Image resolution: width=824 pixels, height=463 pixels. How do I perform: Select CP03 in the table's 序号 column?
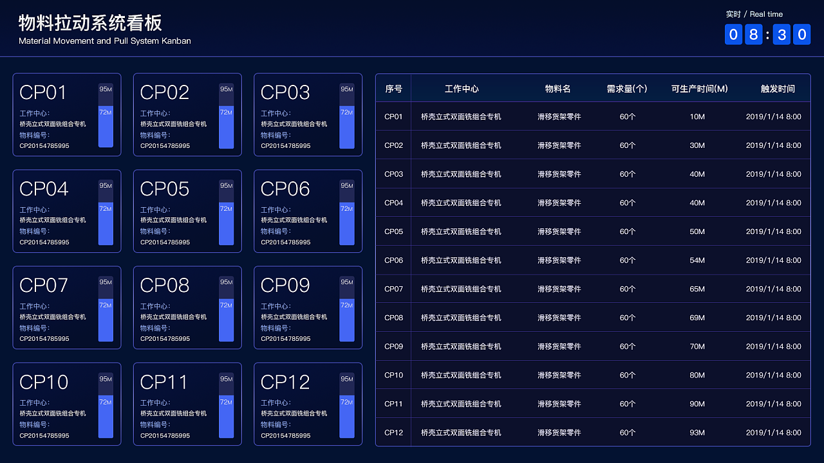(393, 174)
